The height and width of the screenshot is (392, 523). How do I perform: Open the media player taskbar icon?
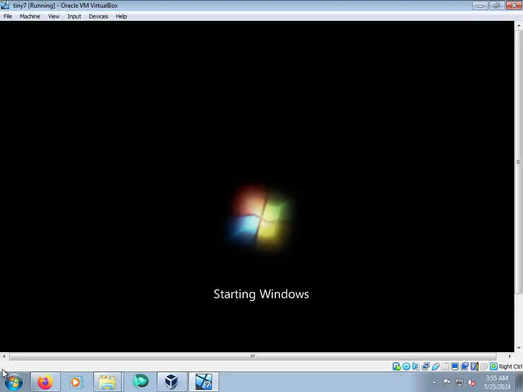(x=76, y=382)
